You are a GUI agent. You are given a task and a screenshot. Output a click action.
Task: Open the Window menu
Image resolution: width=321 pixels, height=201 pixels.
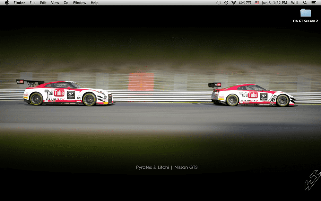pos(79,3)
